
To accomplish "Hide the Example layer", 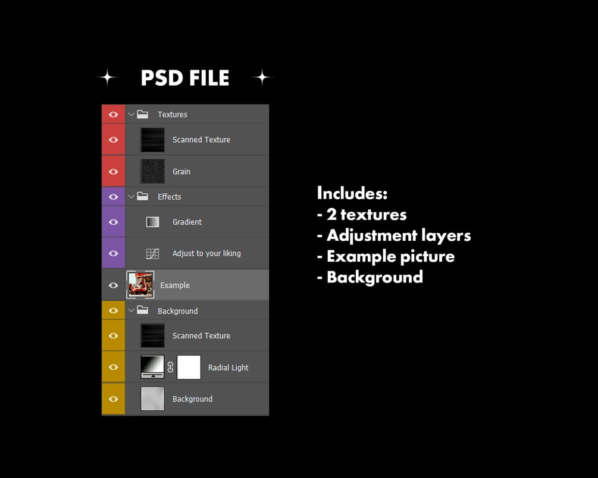I will point(113,285).
